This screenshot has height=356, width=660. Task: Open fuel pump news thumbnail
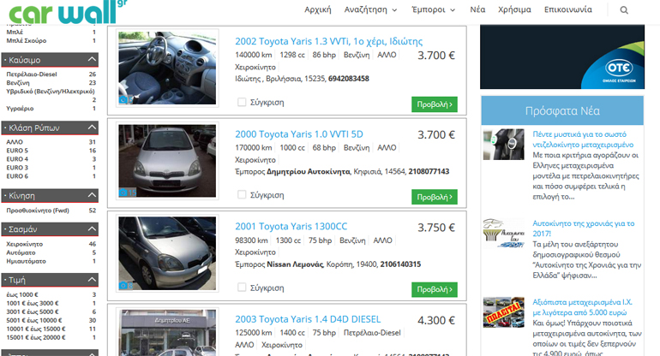pyautogui.click(x=504, y=144)
